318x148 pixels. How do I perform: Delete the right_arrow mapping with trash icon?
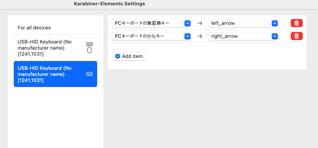(297, 36)
